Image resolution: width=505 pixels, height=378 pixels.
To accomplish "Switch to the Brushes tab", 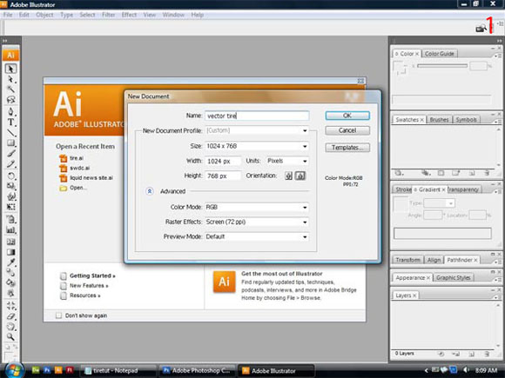I will (x=439, y=120).
